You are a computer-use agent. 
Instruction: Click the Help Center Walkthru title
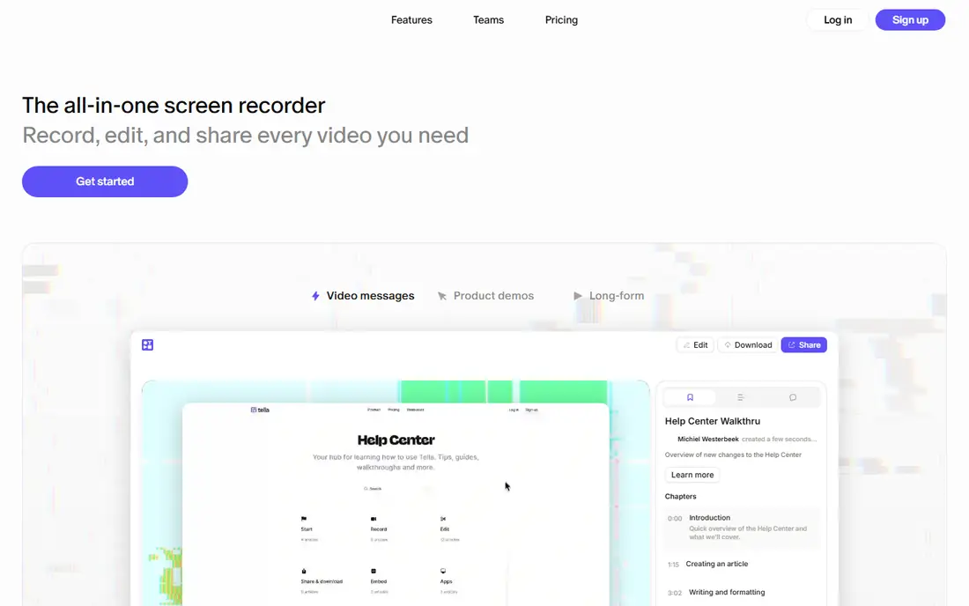point(713,421)
